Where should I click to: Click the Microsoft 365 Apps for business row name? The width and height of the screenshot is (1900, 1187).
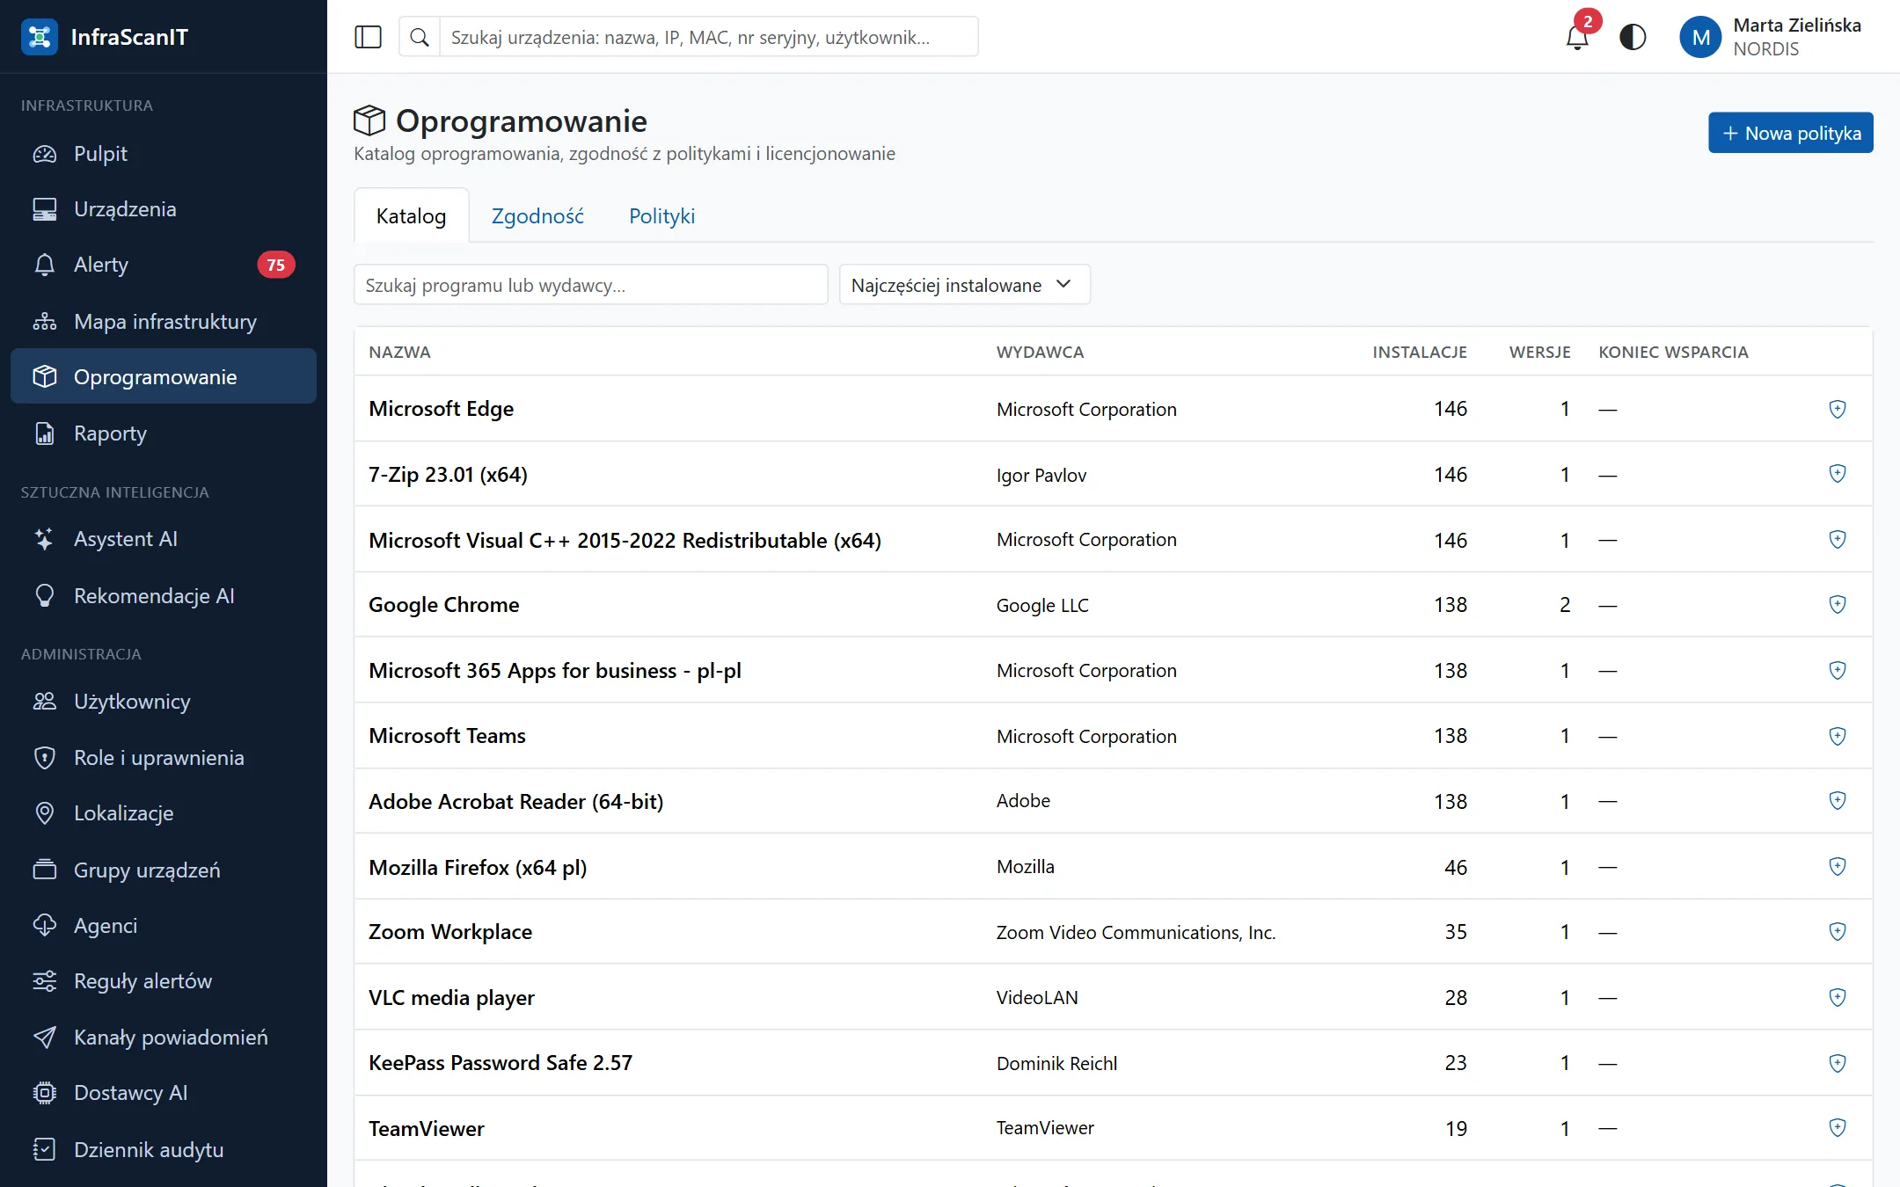[555, 671]
